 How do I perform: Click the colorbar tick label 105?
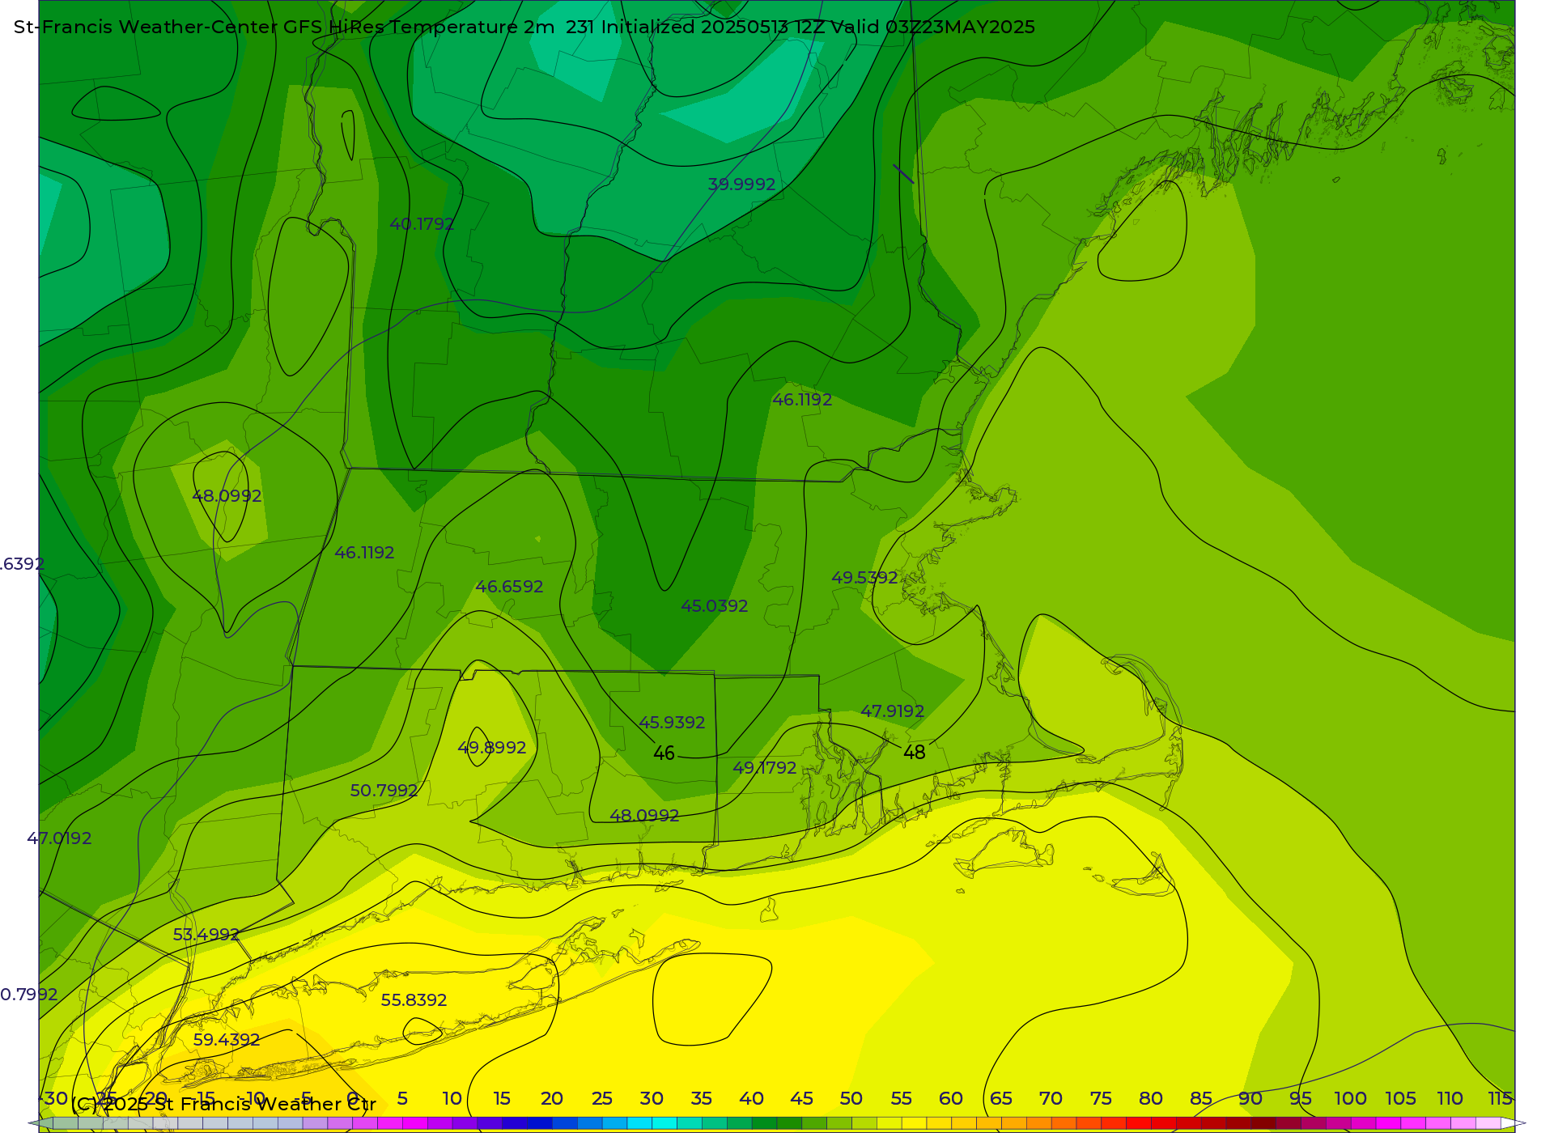[x=1400, y=1099]
